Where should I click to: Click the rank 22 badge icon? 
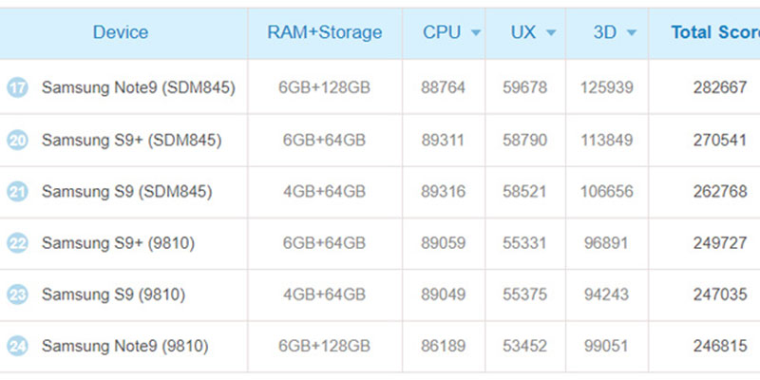coord(17,243)
